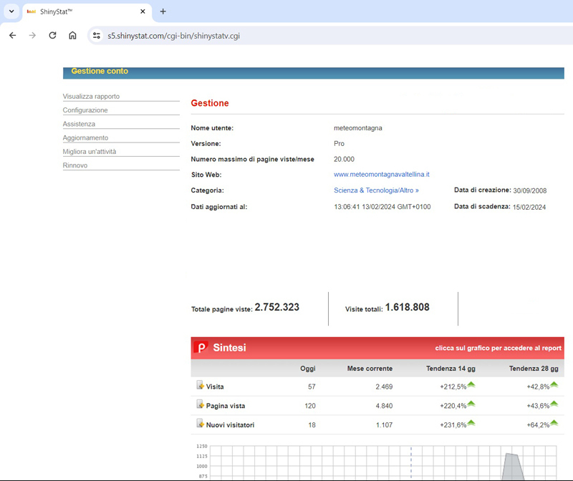Click the Tendenza 28 gg column header
Viewport: 573px width, 481px height.
click(x=534, y=369)
